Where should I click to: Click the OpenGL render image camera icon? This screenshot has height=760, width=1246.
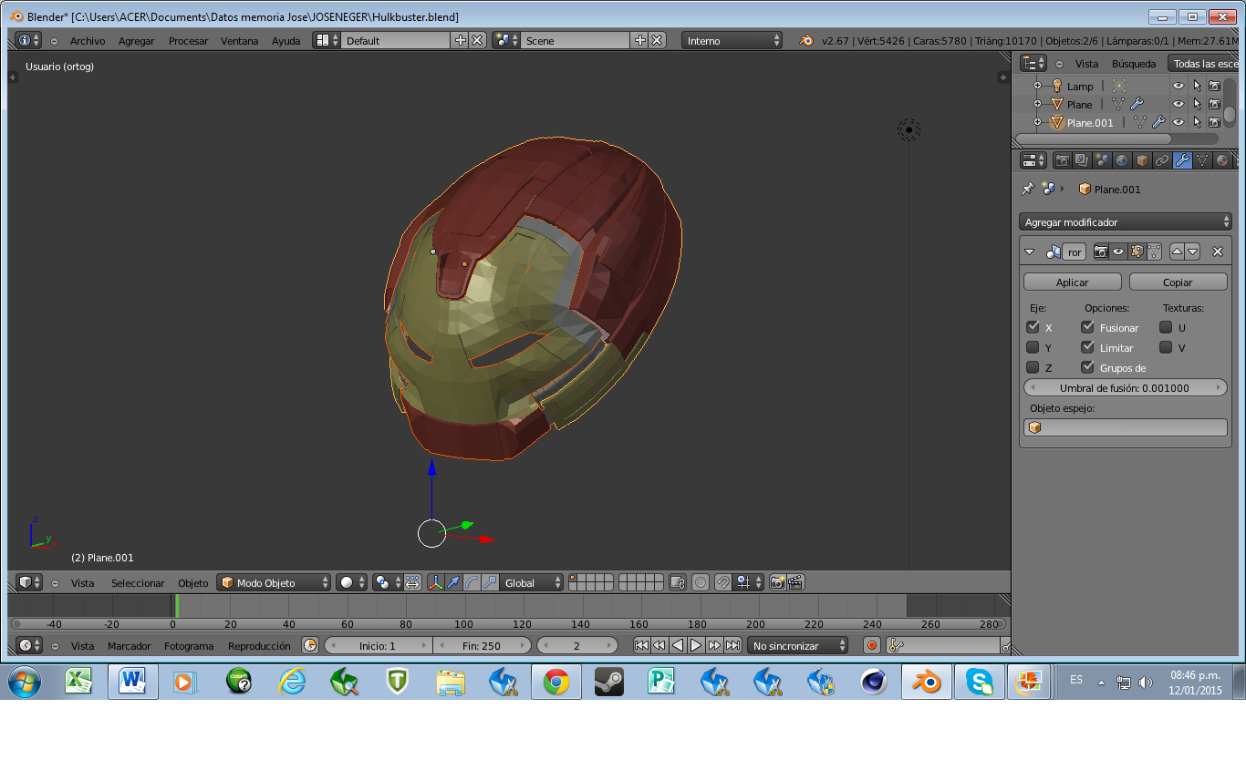click(777, 582)
